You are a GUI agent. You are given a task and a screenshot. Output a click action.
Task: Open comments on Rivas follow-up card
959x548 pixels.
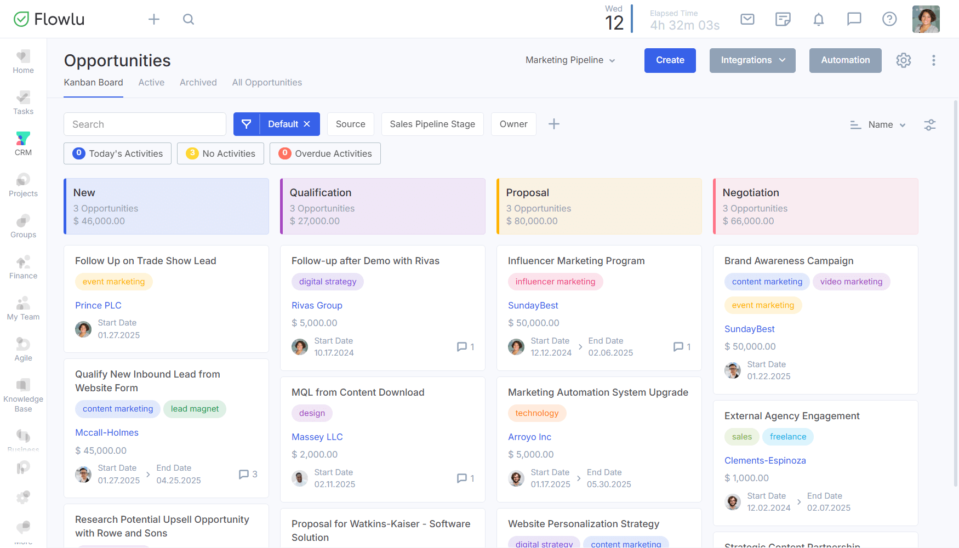point(465,347)
